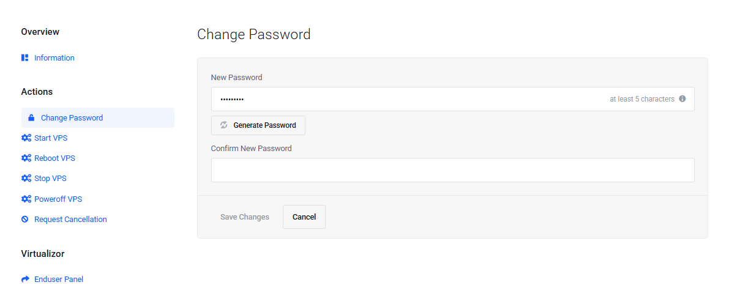This screenshot has height=304, width=740.
Task: Click the gears icon next to Poweroff VPS
Action: pyautogui.click(x=26, y=199)
